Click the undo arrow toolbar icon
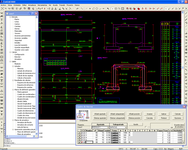Viewport: 188px width, 150px height. (x=78, y=8)
